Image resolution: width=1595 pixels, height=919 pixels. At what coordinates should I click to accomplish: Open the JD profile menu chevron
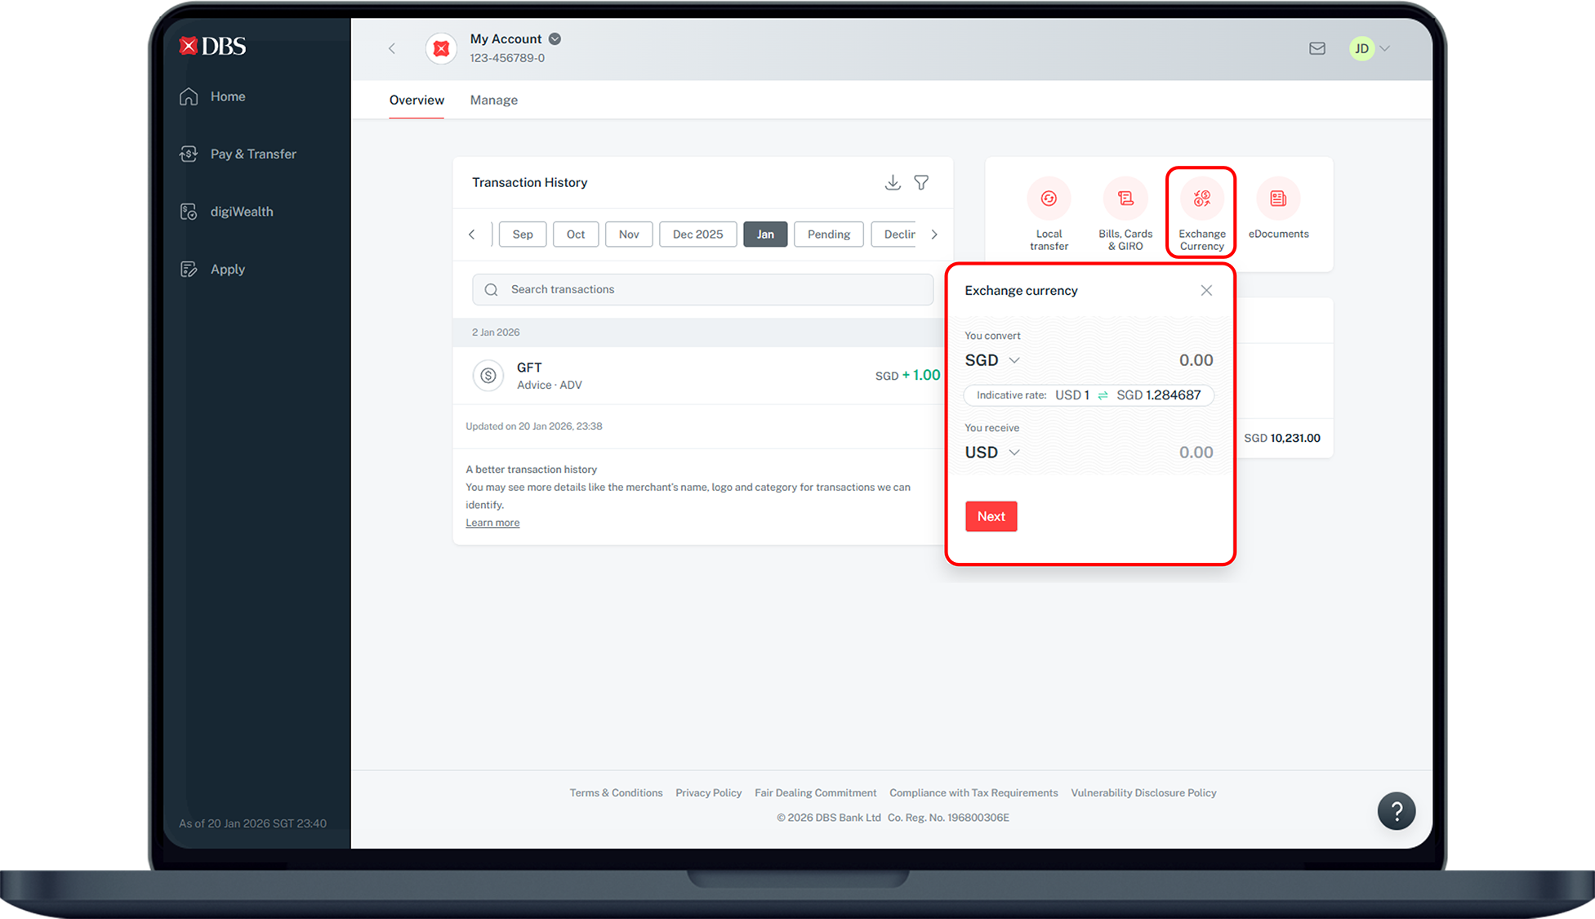coord(1384,49)
